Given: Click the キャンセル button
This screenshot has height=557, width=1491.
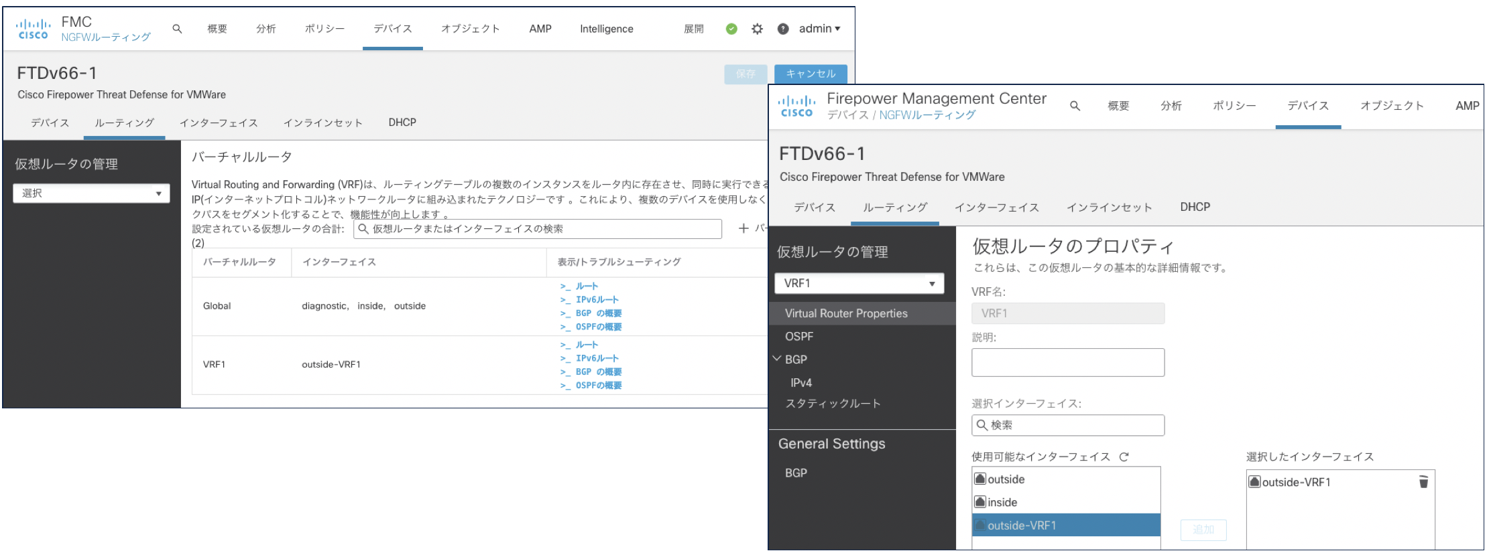Looking at the screenshot, I should pos(810,74).
